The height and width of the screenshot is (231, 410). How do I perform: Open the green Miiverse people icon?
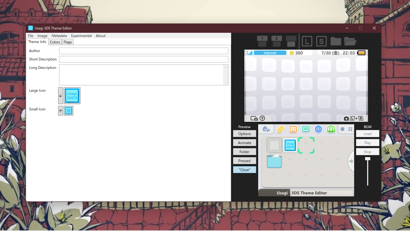click(331, 129)
